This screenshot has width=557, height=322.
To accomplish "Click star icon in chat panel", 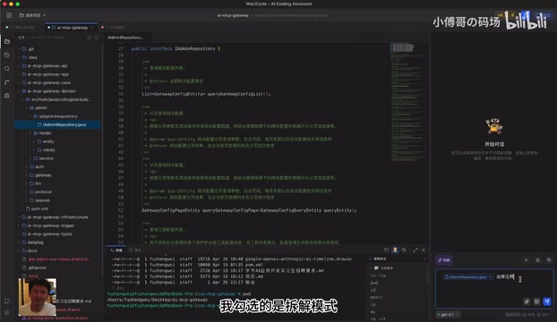I will point(538,260).
